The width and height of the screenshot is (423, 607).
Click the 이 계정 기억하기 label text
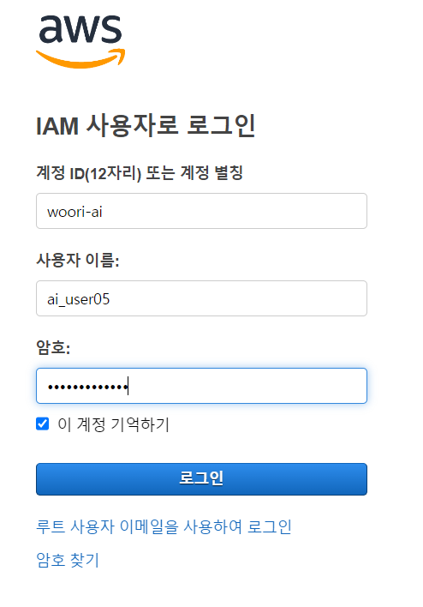coord(113,424)
